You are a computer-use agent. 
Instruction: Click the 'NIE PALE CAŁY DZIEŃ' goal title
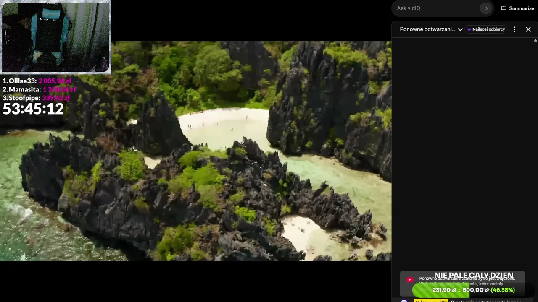(x=474, y=276)
